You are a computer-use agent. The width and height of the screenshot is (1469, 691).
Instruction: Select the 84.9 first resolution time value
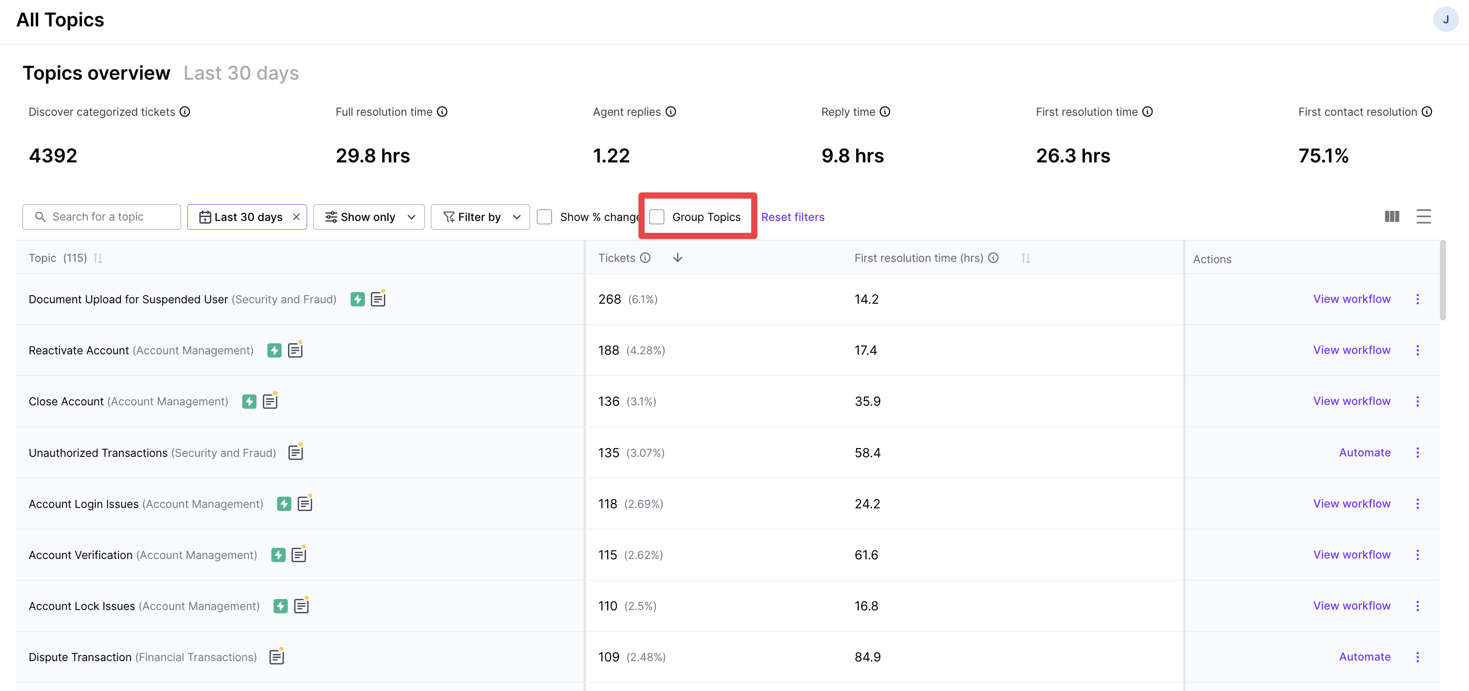click(868, 658)
